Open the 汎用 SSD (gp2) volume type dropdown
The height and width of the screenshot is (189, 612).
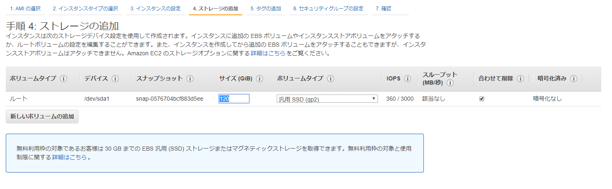pos(327,99)
